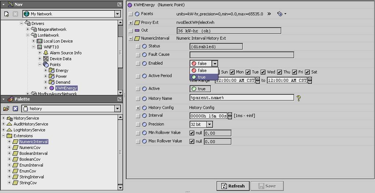Toggle the Min Rollover Value null checkbox
Screen dimensions: 375x193
(192, 133)
